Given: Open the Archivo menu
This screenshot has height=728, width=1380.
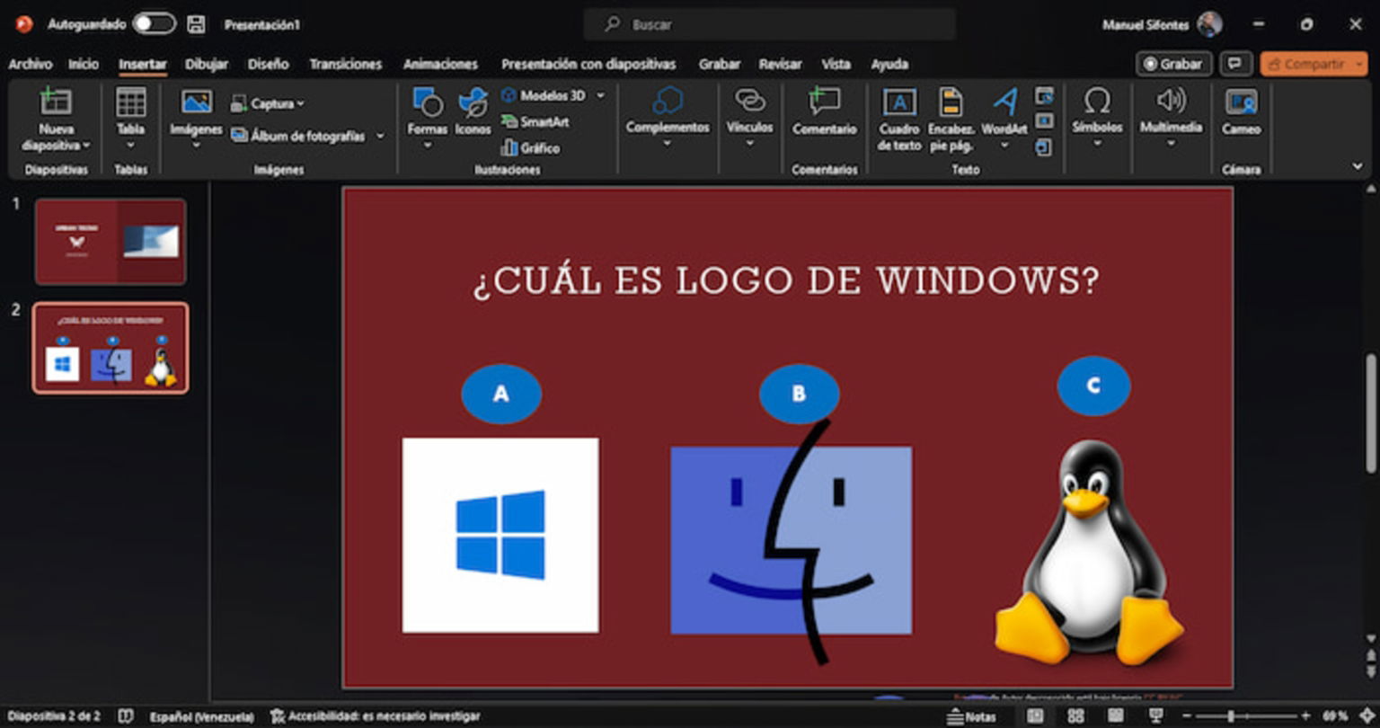Looking at the screenshot, I should click(x=31, y=64).
